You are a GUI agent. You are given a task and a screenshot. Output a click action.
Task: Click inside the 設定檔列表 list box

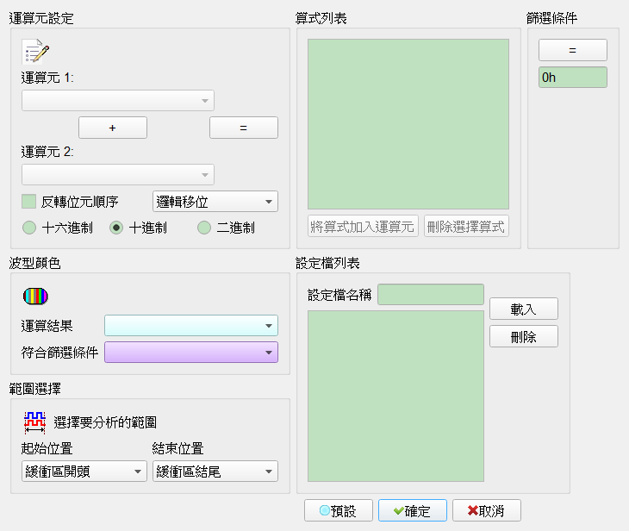(396, 397)
